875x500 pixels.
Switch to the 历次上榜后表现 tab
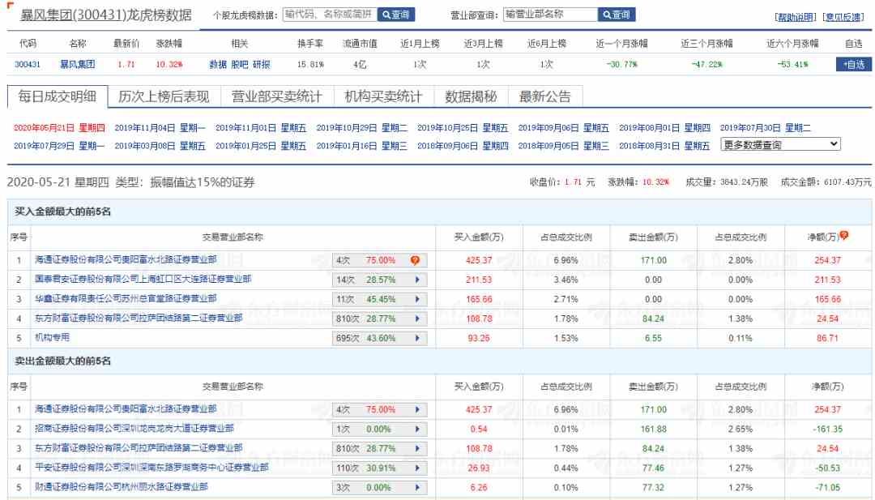click(164, 96)
